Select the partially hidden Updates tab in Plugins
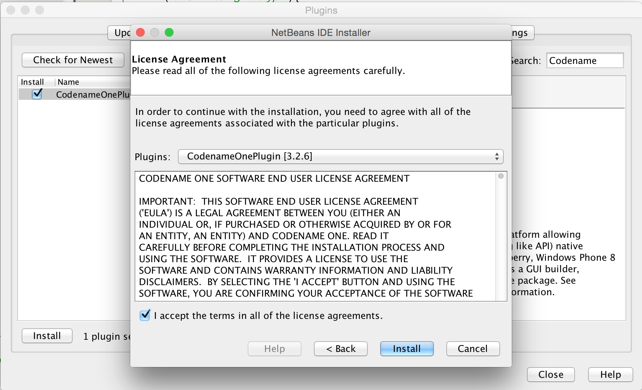642x390 pixels. 119,33
